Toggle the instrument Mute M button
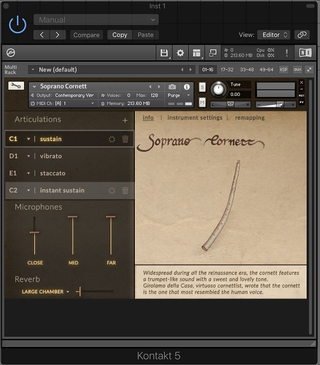Viewport: 320px width, 365px height. (202, 102)
